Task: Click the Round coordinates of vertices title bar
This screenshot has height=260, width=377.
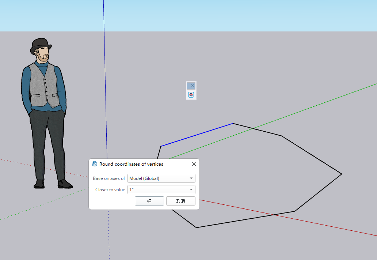Action: tap(139, 164)
